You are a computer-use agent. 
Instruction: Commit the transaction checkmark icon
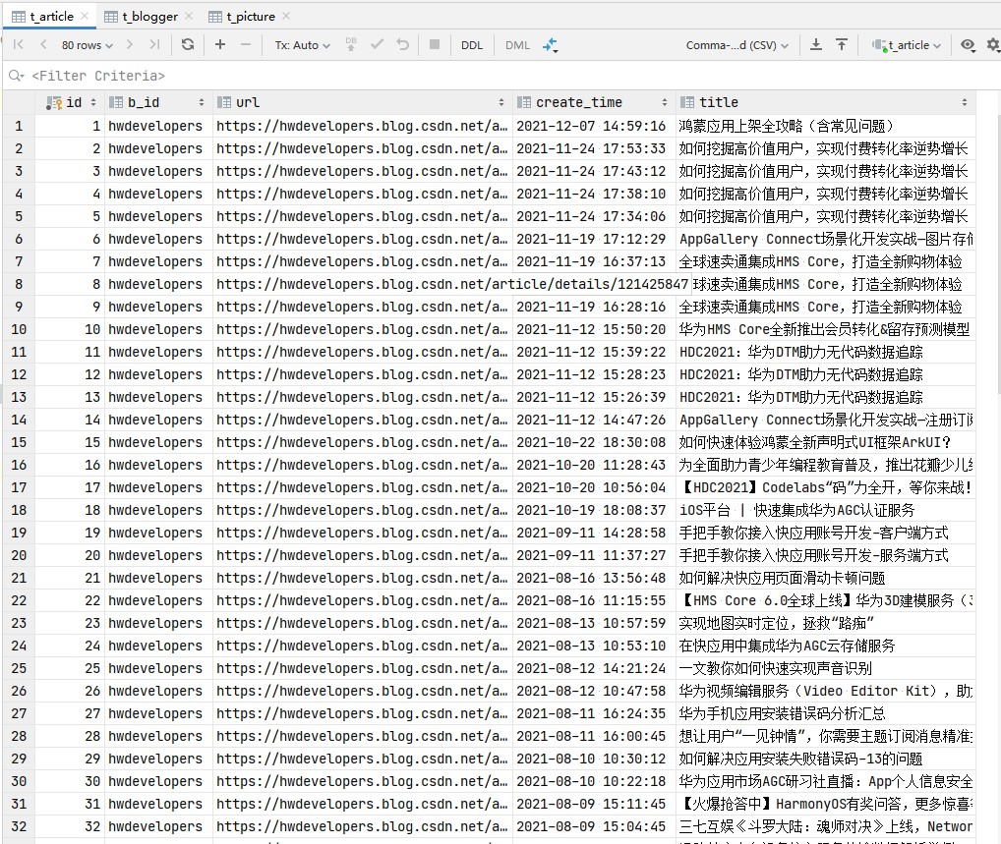coord(378,44)
